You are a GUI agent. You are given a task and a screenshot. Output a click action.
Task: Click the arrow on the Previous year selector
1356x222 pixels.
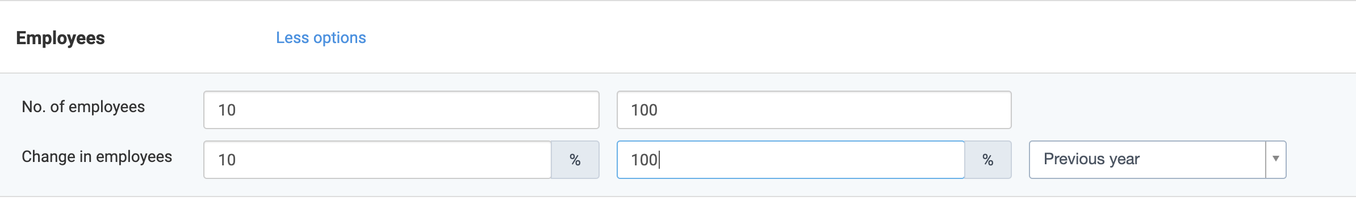[1275, 159]
